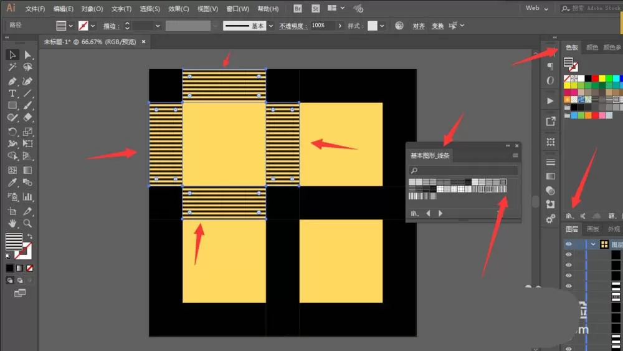Select the Type tool
Viewport: 623px width, 351px height.
(x=12, y=94)
